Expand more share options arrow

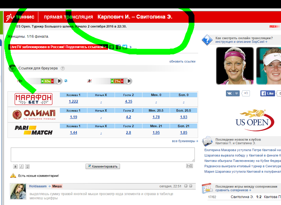tap(131, 47)
